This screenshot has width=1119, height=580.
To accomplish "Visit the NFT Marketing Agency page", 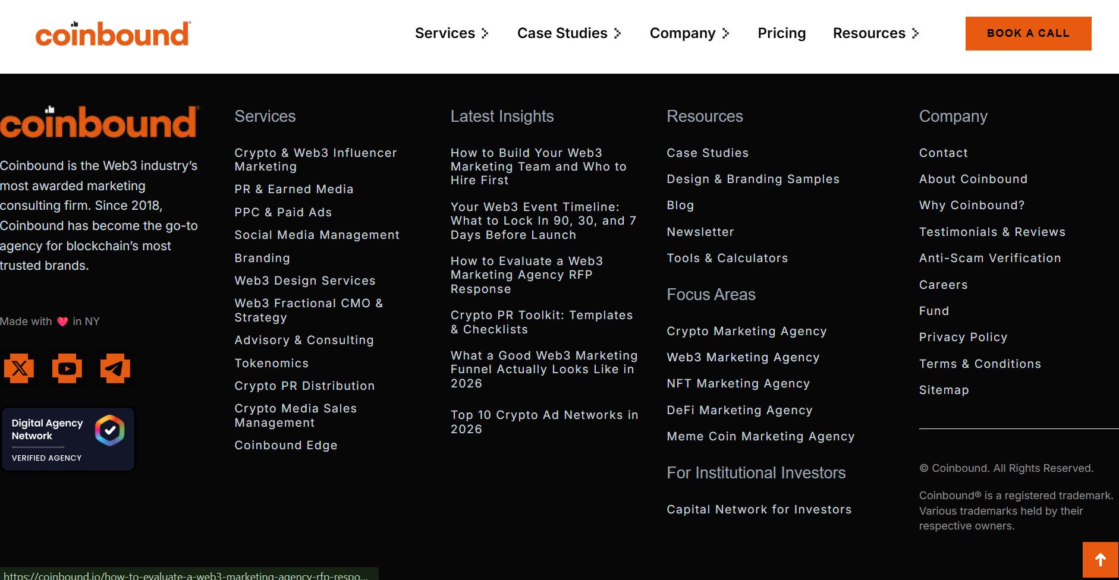I will [738, 383].
